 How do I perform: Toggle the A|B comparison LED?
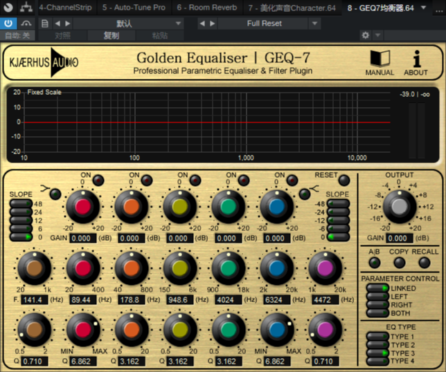(374, 263)
